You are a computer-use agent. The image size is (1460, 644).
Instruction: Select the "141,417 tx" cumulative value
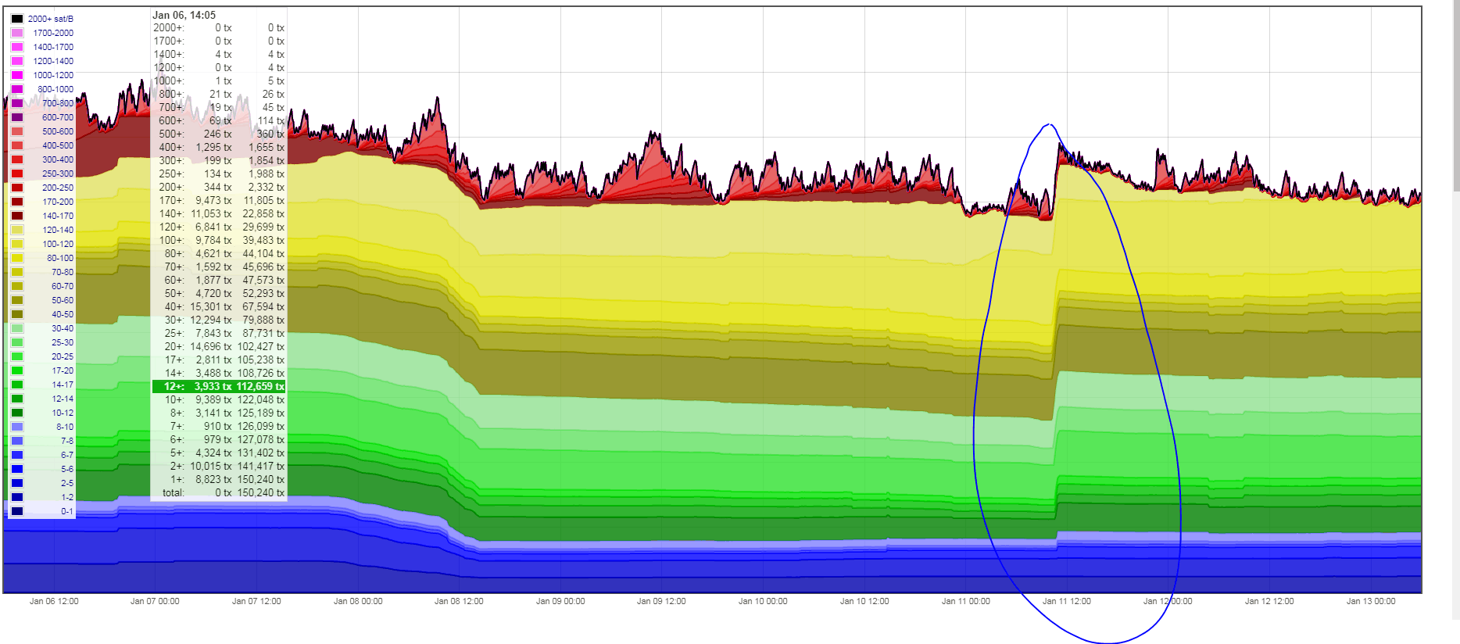(261, 466)
